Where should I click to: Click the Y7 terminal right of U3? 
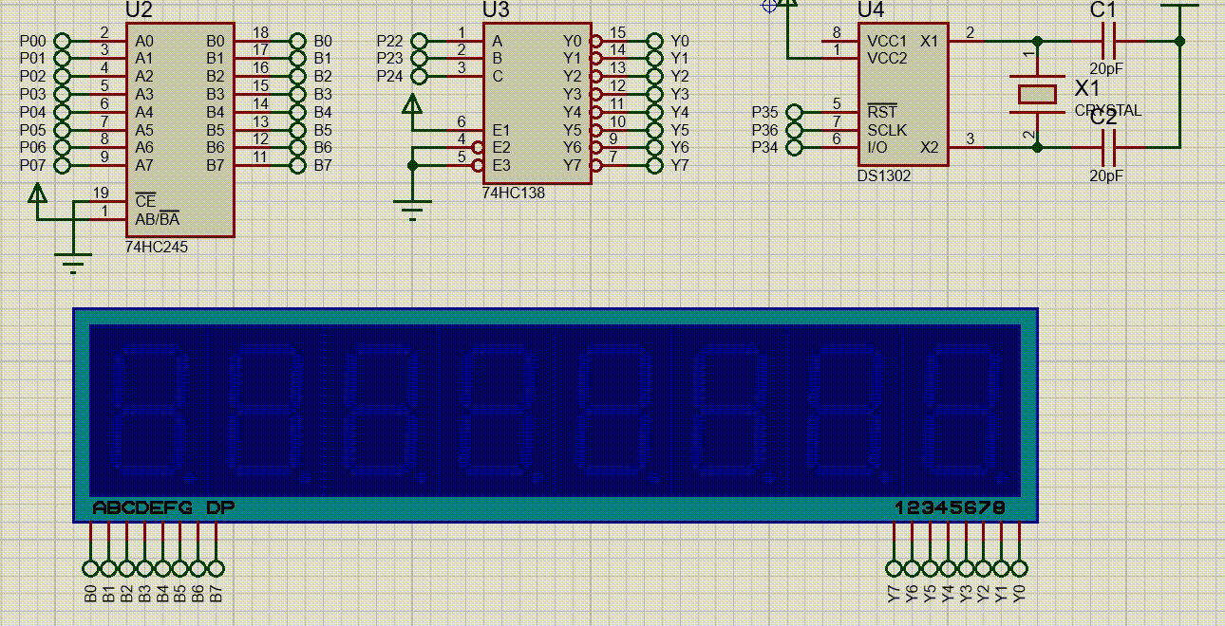(x=654, y=166)
